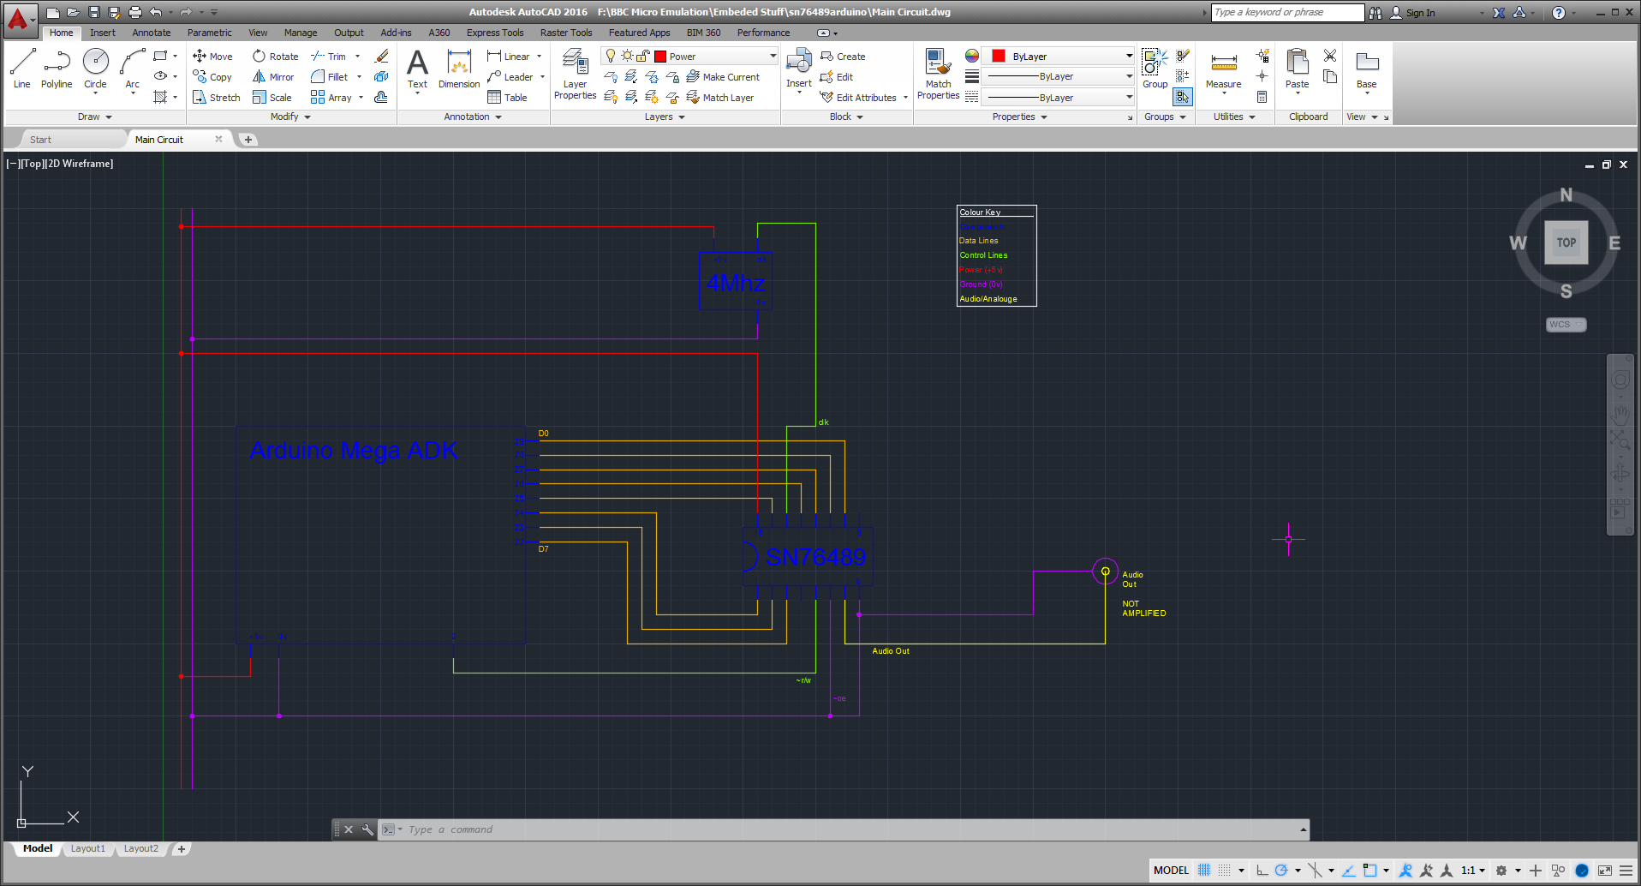Click the red object color swatch
This screenshot has height=886, width=1641.
tap(999, 57)
